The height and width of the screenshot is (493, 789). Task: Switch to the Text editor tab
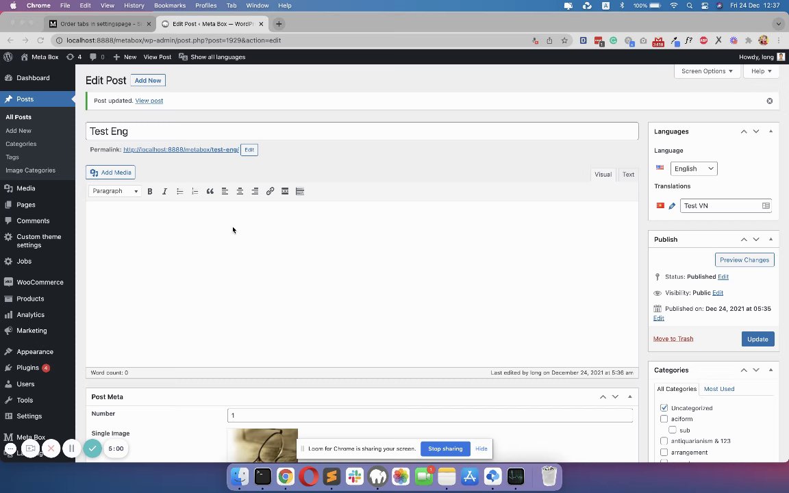coord(628,175)
